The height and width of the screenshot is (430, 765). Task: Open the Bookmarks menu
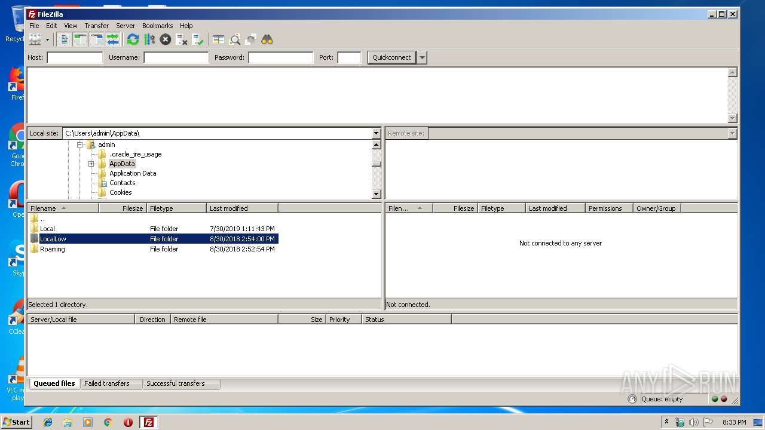(157, 26)
